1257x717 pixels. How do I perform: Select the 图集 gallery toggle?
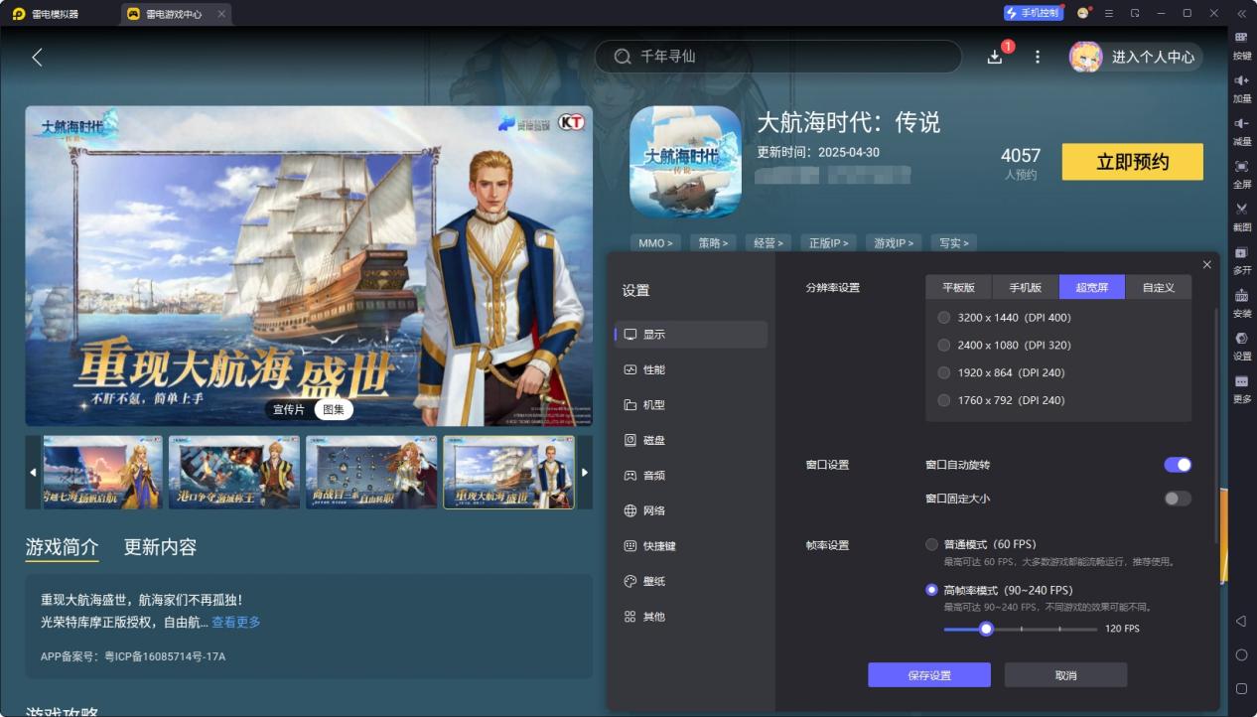334,409
